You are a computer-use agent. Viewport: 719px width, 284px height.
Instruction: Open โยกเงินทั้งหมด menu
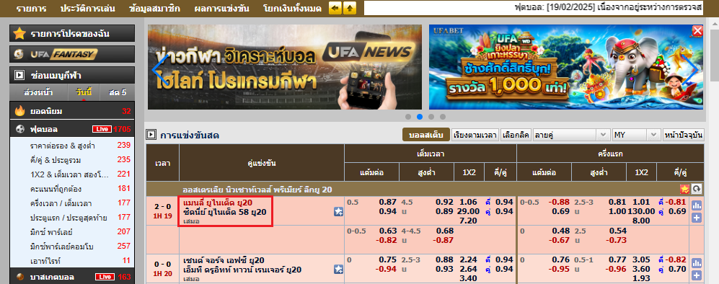293,8
